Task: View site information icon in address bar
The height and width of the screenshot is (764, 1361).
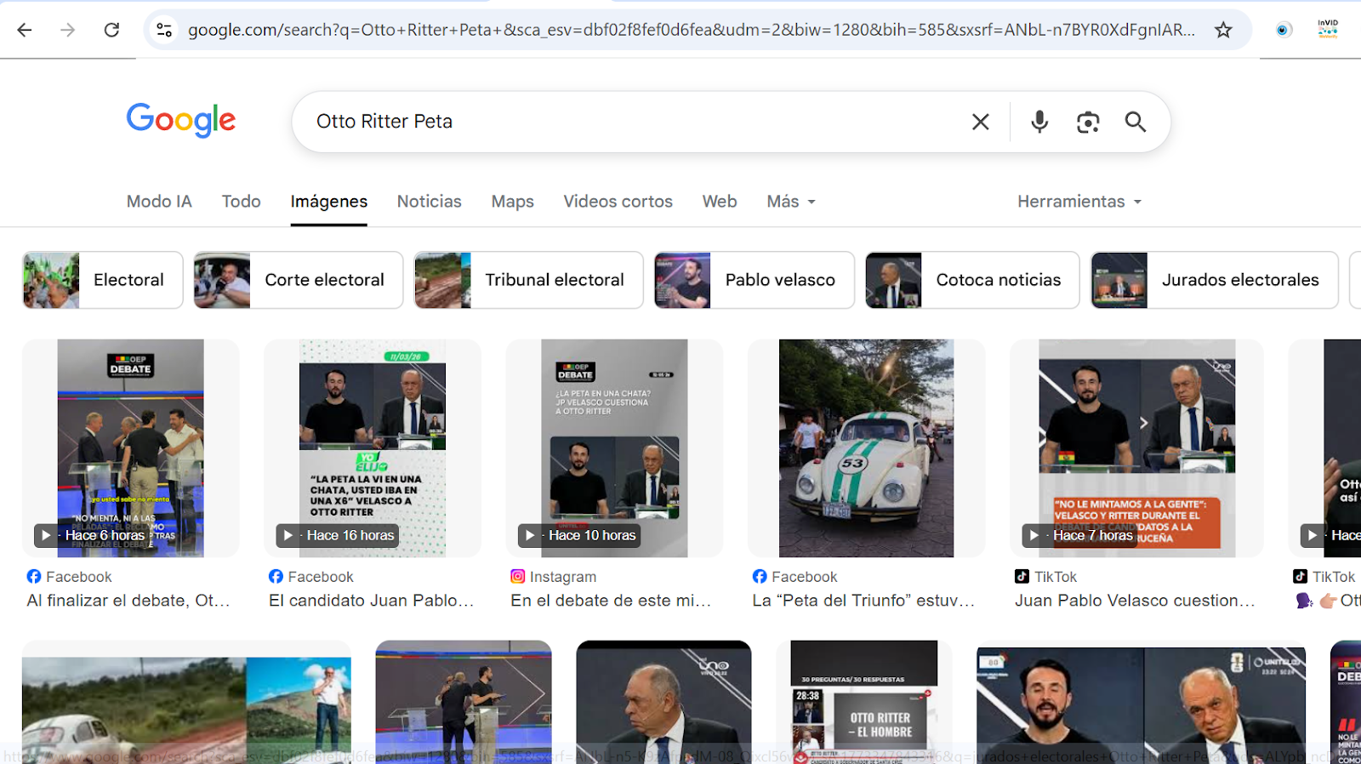Action: pos(164,30)
